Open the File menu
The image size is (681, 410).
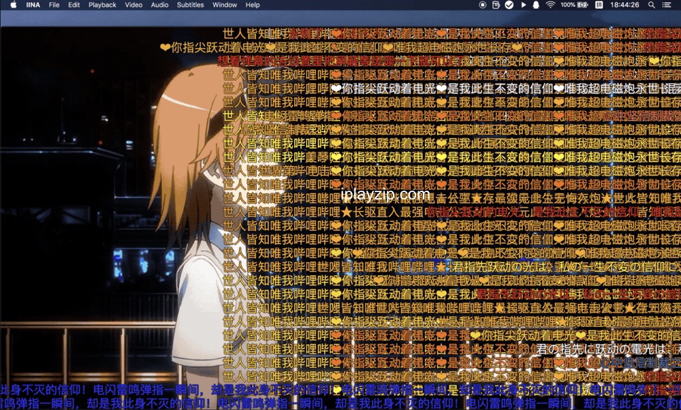coord(54,5)
